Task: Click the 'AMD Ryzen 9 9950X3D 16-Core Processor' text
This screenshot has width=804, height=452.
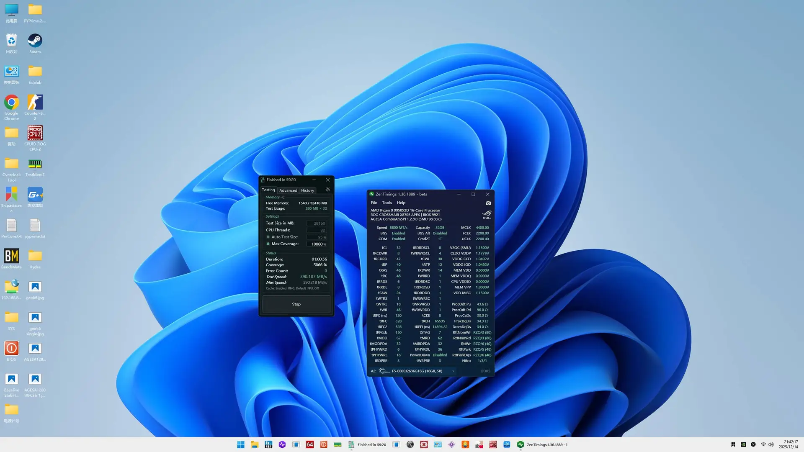Action: coord(405,211)
